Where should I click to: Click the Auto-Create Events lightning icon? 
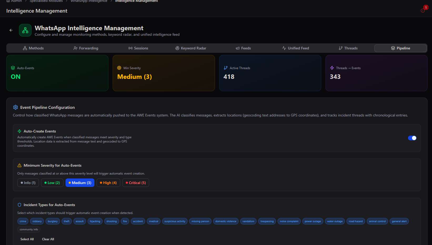pyautogui.click(x=19, y=131)
